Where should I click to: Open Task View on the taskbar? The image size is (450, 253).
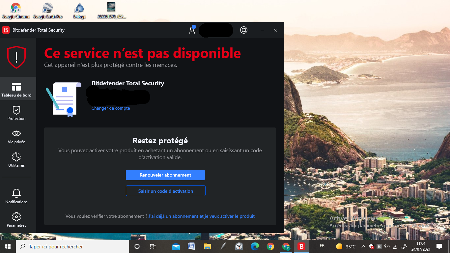pos(153,246)
